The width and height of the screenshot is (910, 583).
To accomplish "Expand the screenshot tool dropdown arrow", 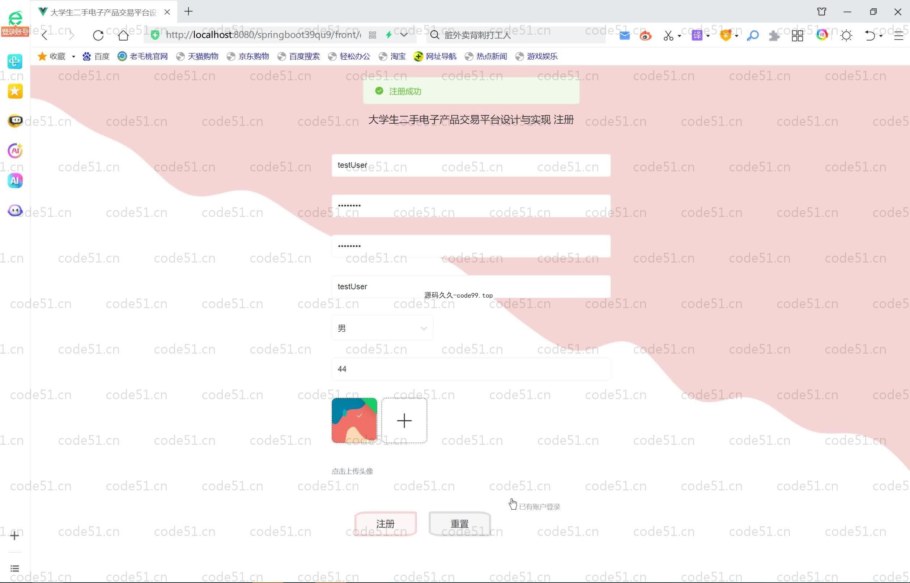I will 679,36.
